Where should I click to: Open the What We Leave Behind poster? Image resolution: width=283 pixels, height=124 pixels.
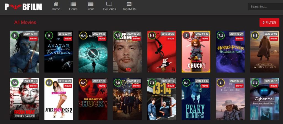[x=230, y=99]
